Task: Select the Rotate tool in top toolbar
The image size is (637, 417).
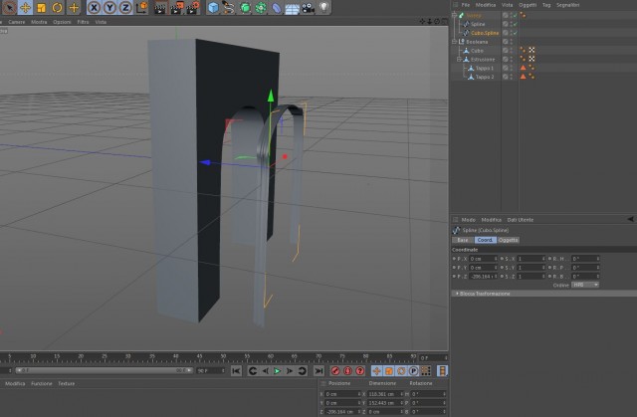Action: coord(58,7)
